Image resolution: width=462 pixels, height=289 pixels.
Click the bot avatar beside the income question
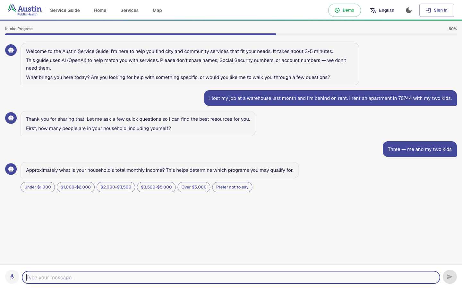click(11, 169)
